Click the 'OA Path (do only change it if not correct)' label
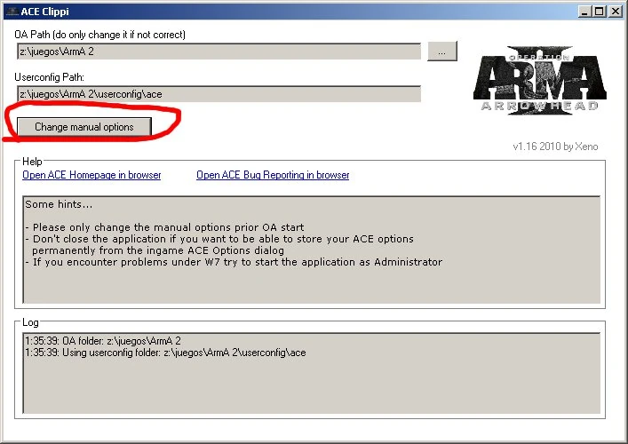 tap(100, 35)
